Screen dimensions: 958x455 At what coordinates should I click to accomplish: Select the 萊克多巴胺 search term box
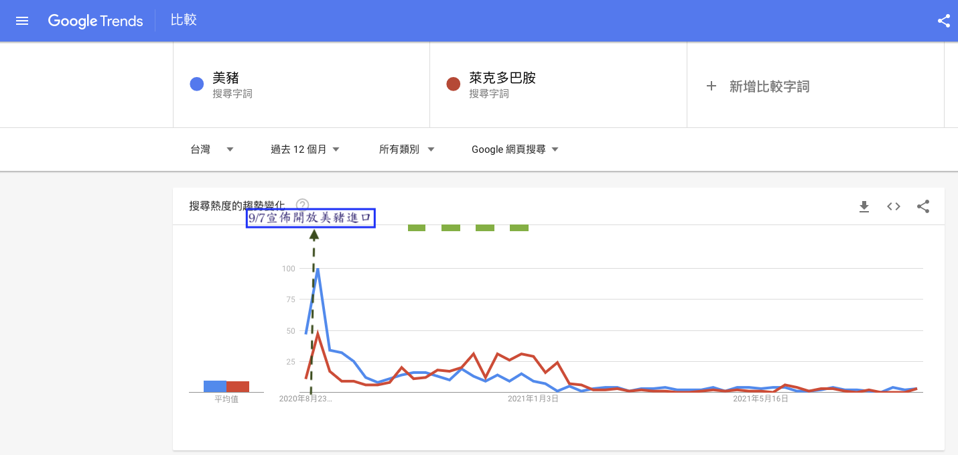point(557,84)
